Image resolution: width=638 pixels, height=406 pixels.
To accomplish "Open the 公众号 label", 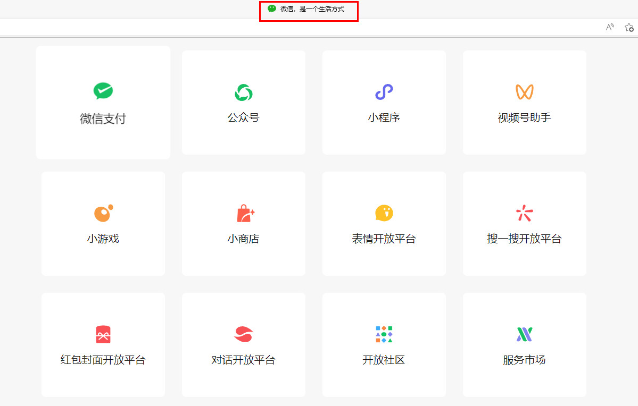I will 243,117.
